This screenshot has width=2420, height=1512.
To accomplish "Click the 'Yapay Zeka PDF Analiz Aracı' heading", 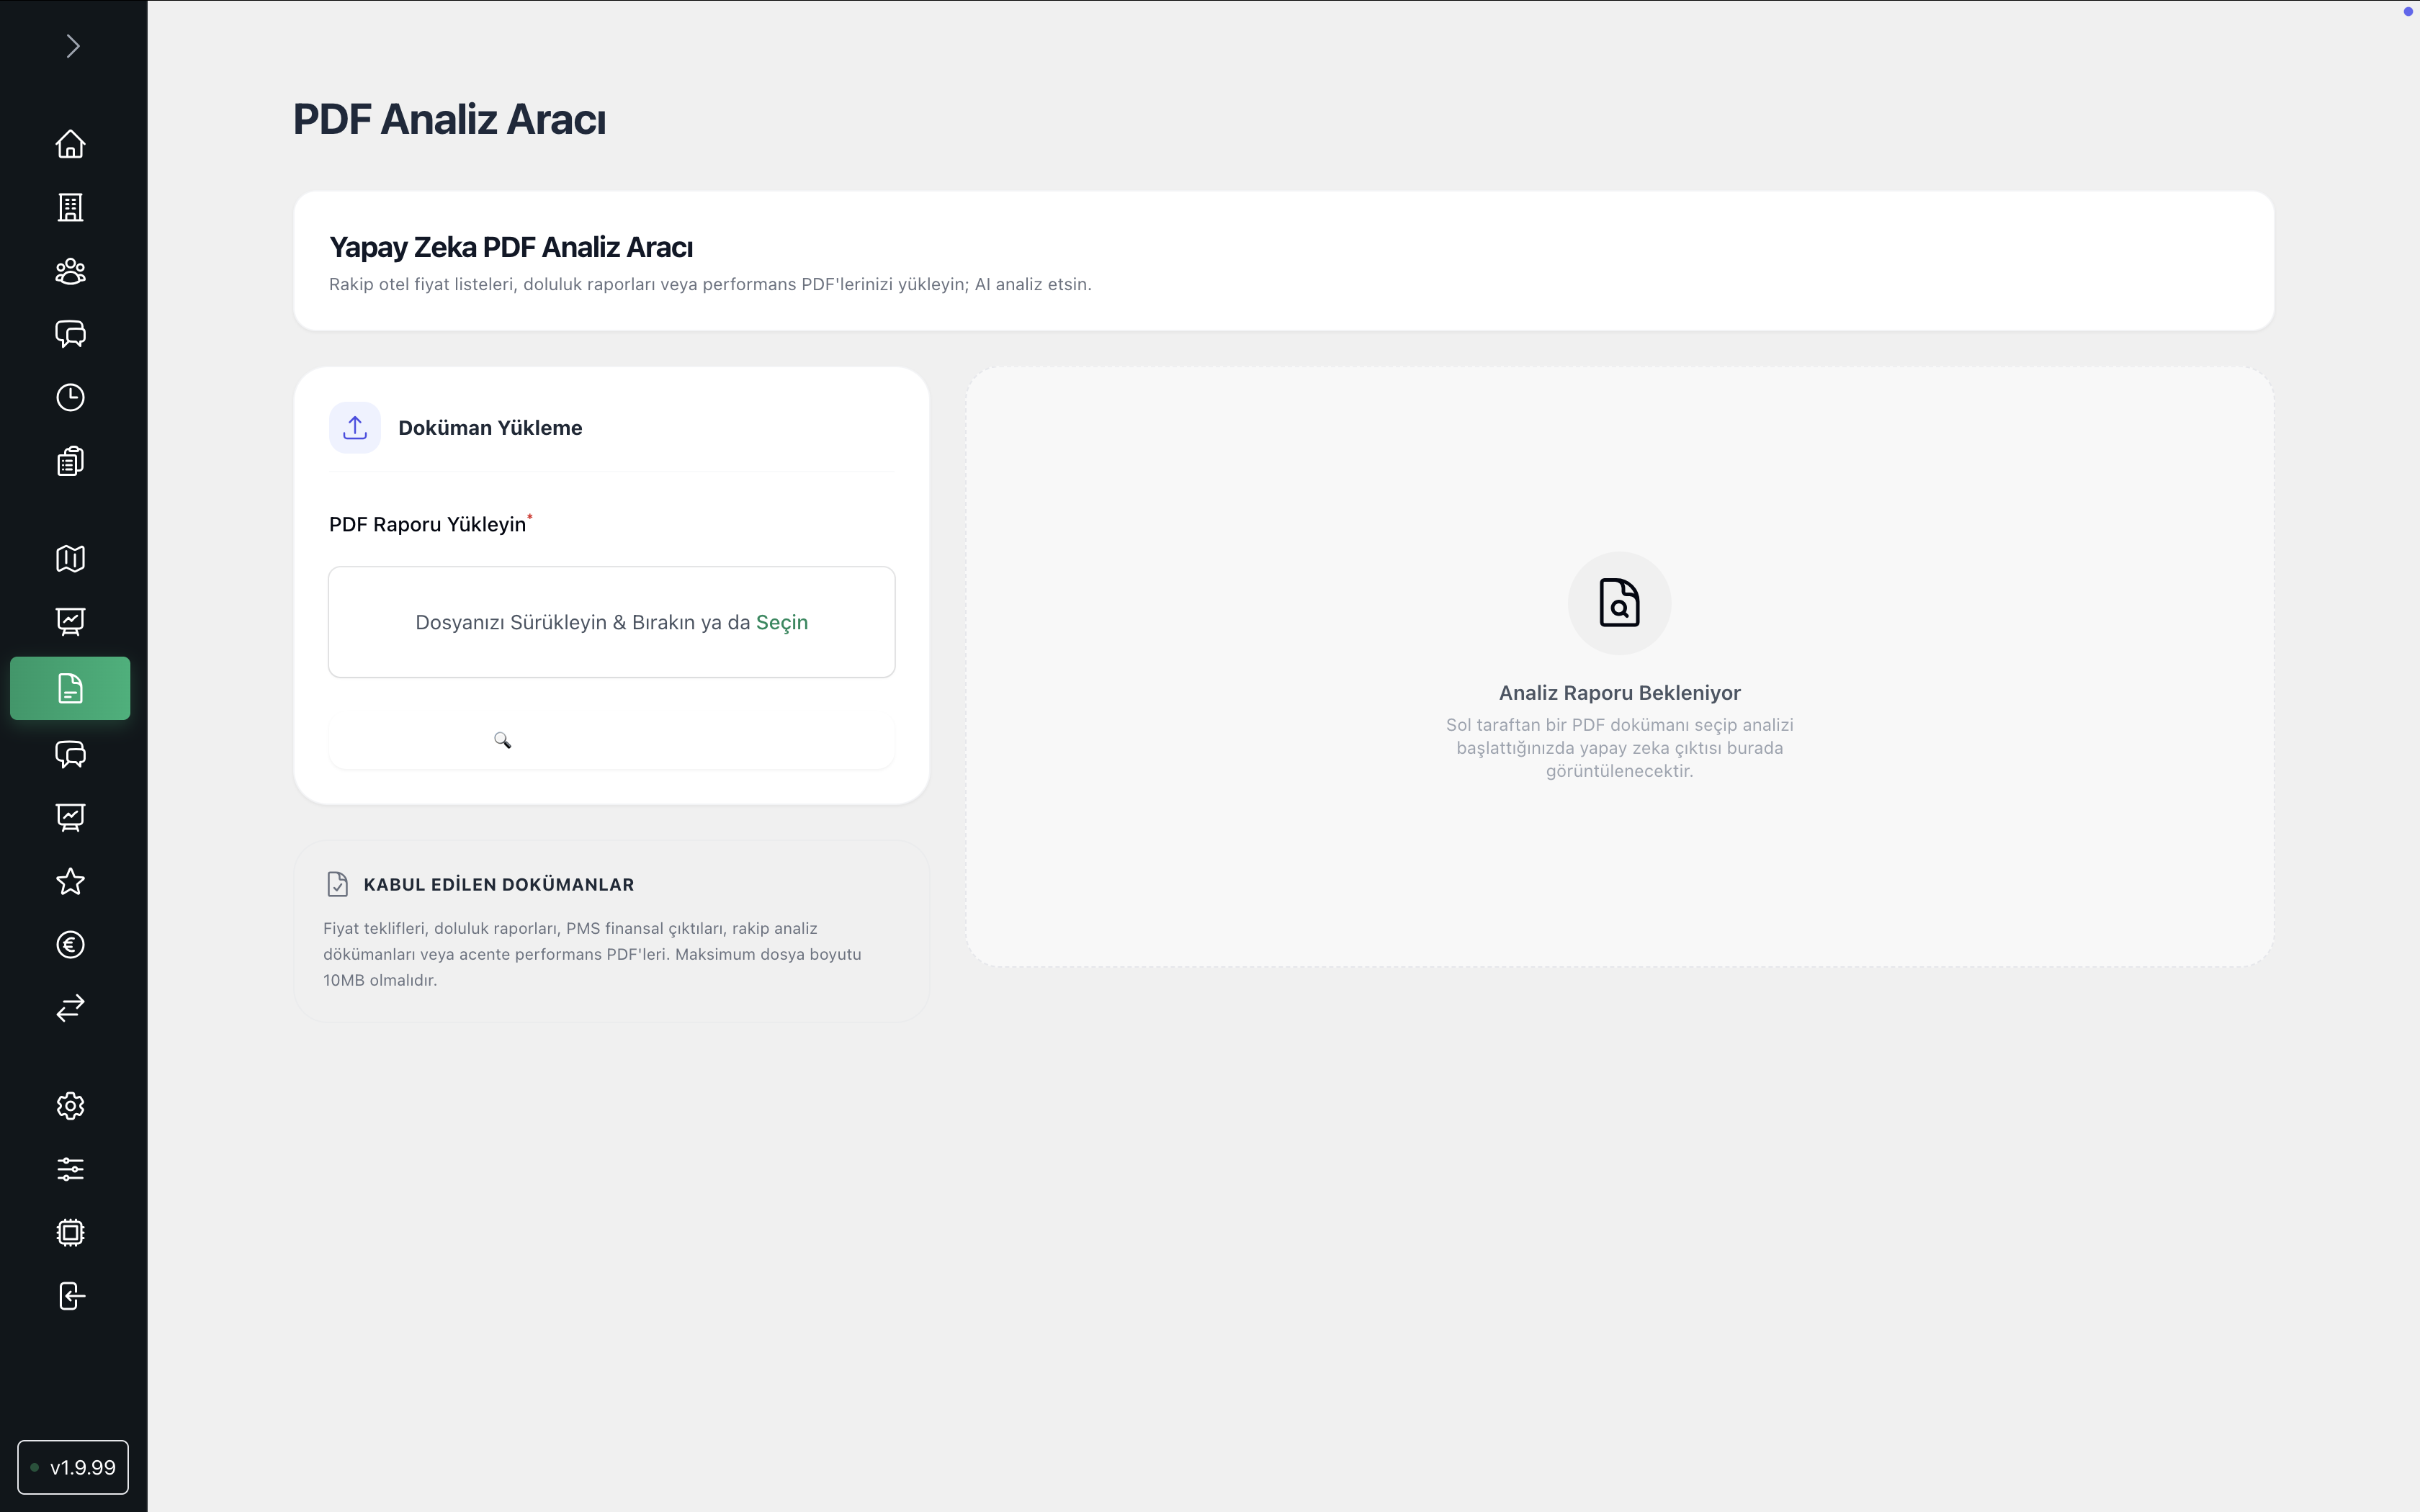I will tap(511, 247).
